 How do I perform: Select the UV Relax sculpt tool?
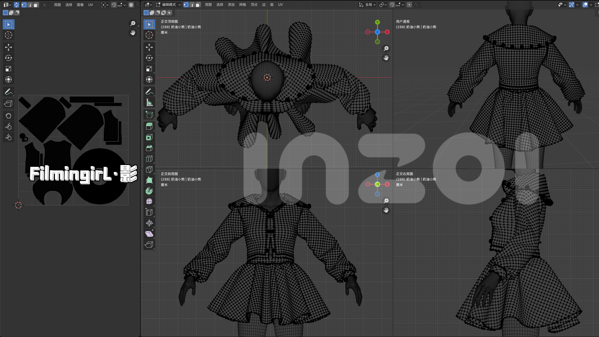8,127
